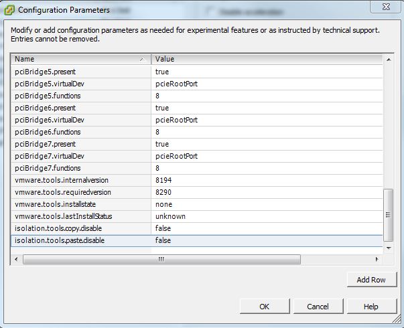Edit value 8 of pciBridge6.functions
This screenshot has height=328, width=404.
click(x=267, y=132)
